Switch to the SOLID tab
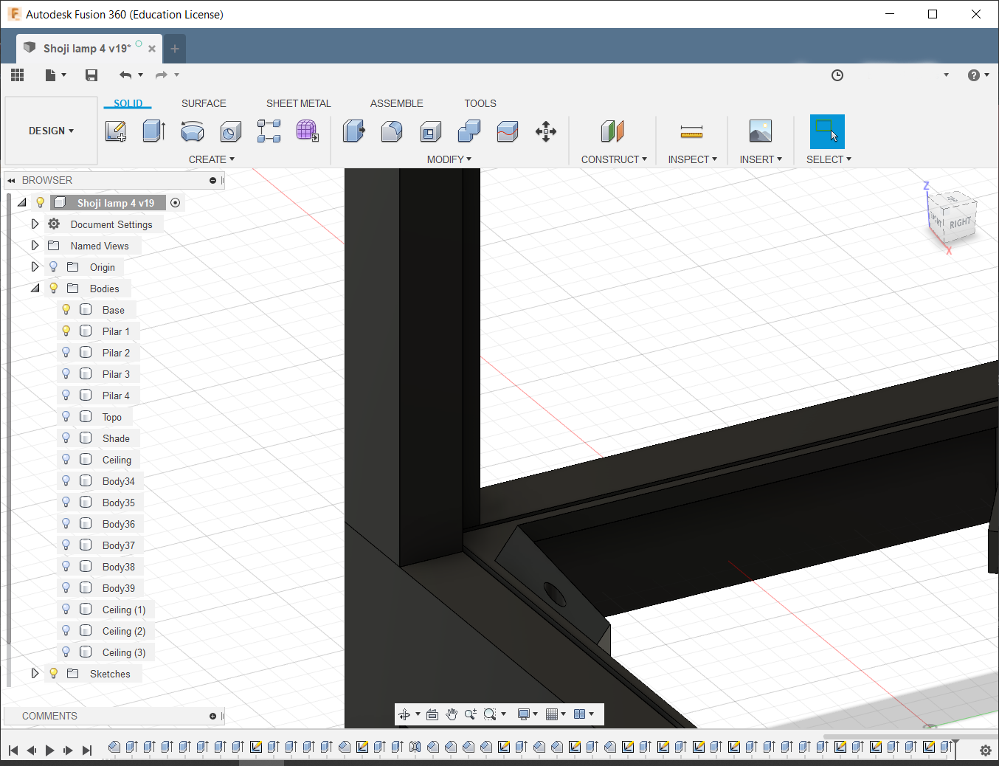 128,103
